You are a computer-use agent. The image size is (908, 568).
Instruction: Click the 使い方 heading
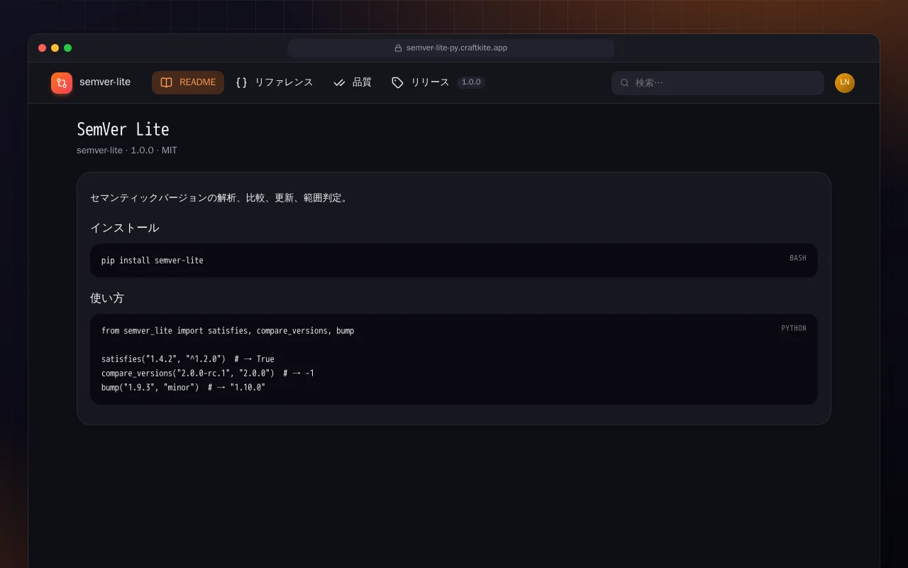pos(107,298)
